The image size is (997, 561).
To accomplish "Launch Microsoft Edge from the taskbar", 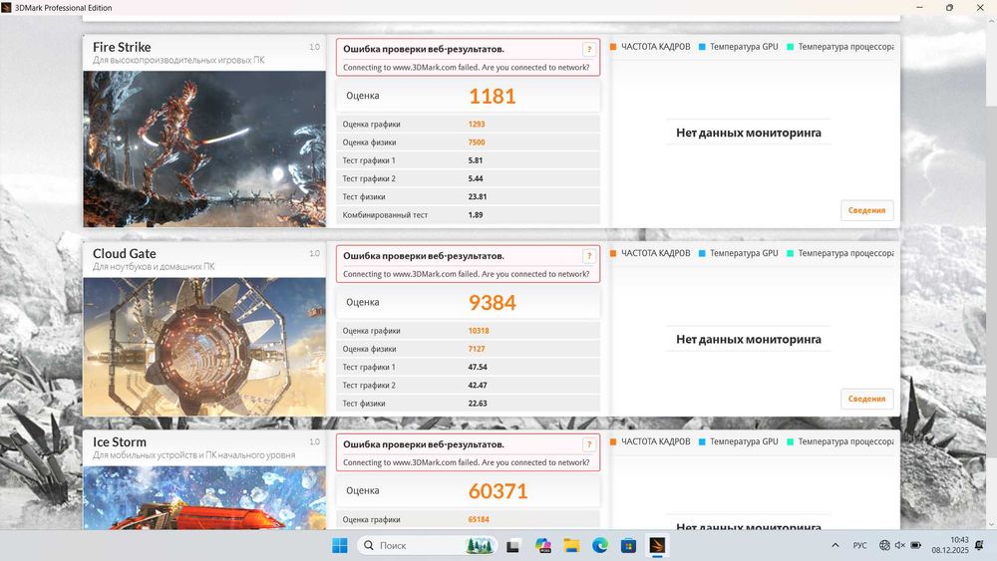I will tap(599, 545).
